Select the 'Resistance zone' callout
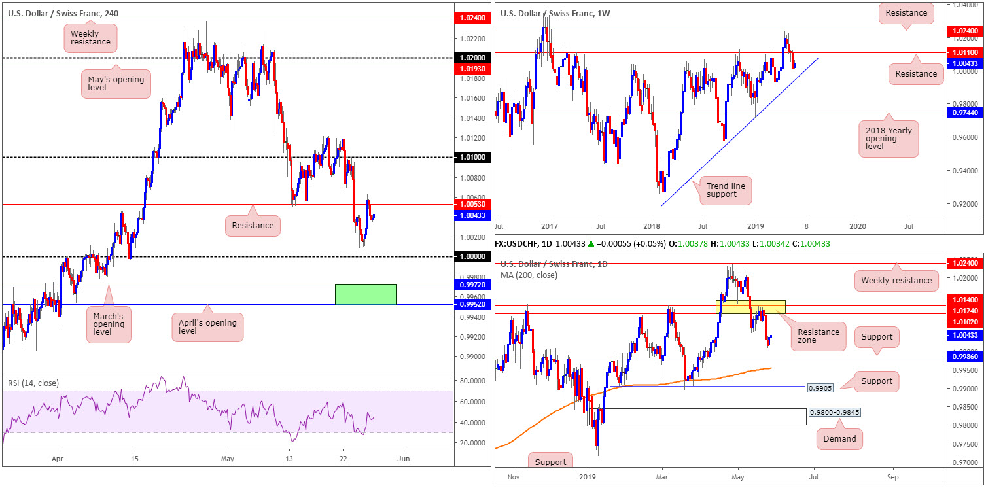 819,337
